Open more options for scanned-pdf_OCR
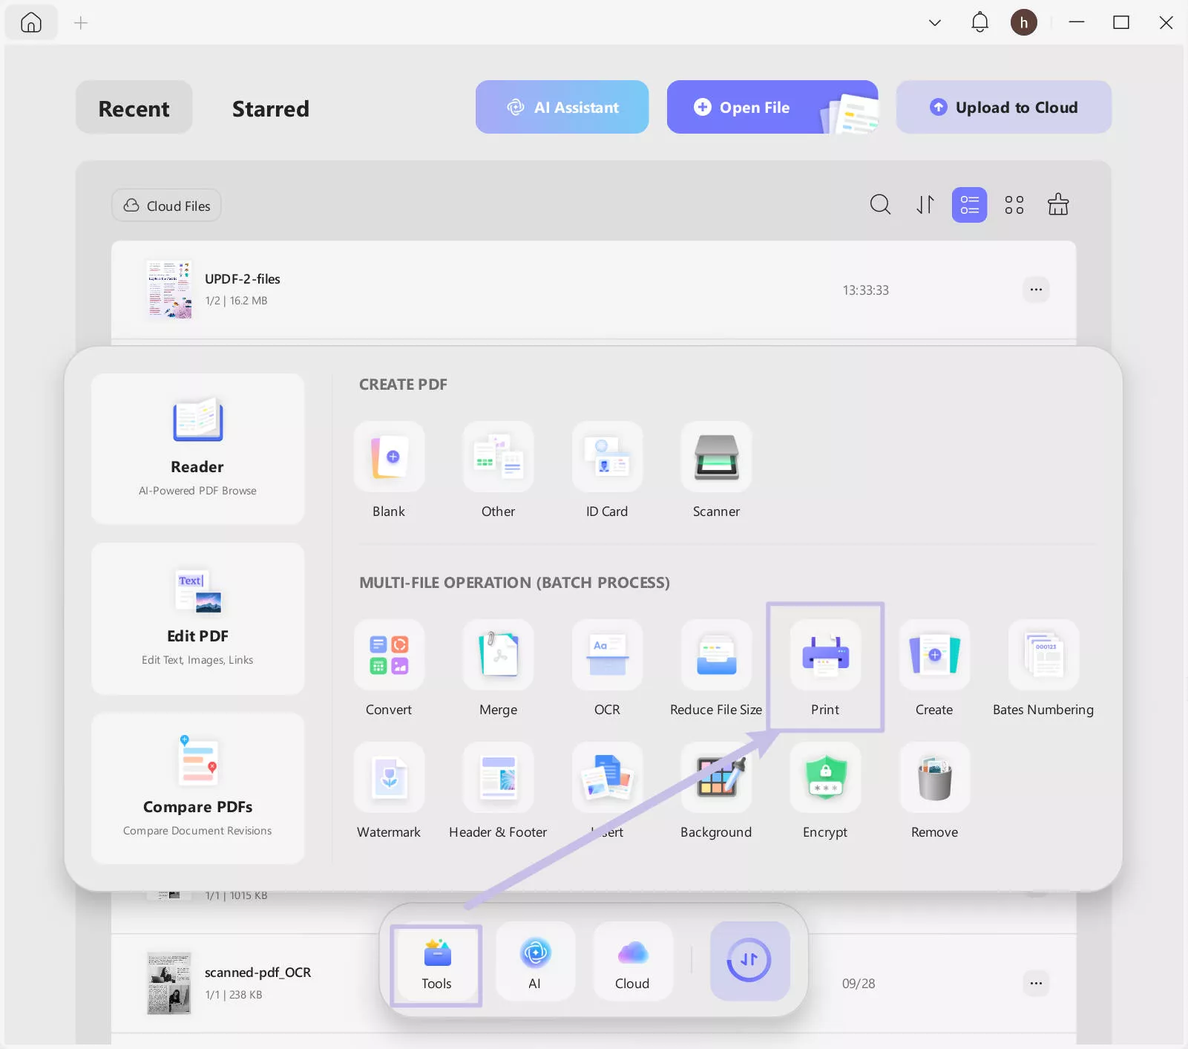 pyautogui.click(x=1036, y=984)
